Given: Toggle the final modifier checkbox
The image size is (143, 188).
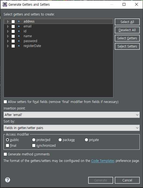Looking at the screenshot, I should pos(7,145).
